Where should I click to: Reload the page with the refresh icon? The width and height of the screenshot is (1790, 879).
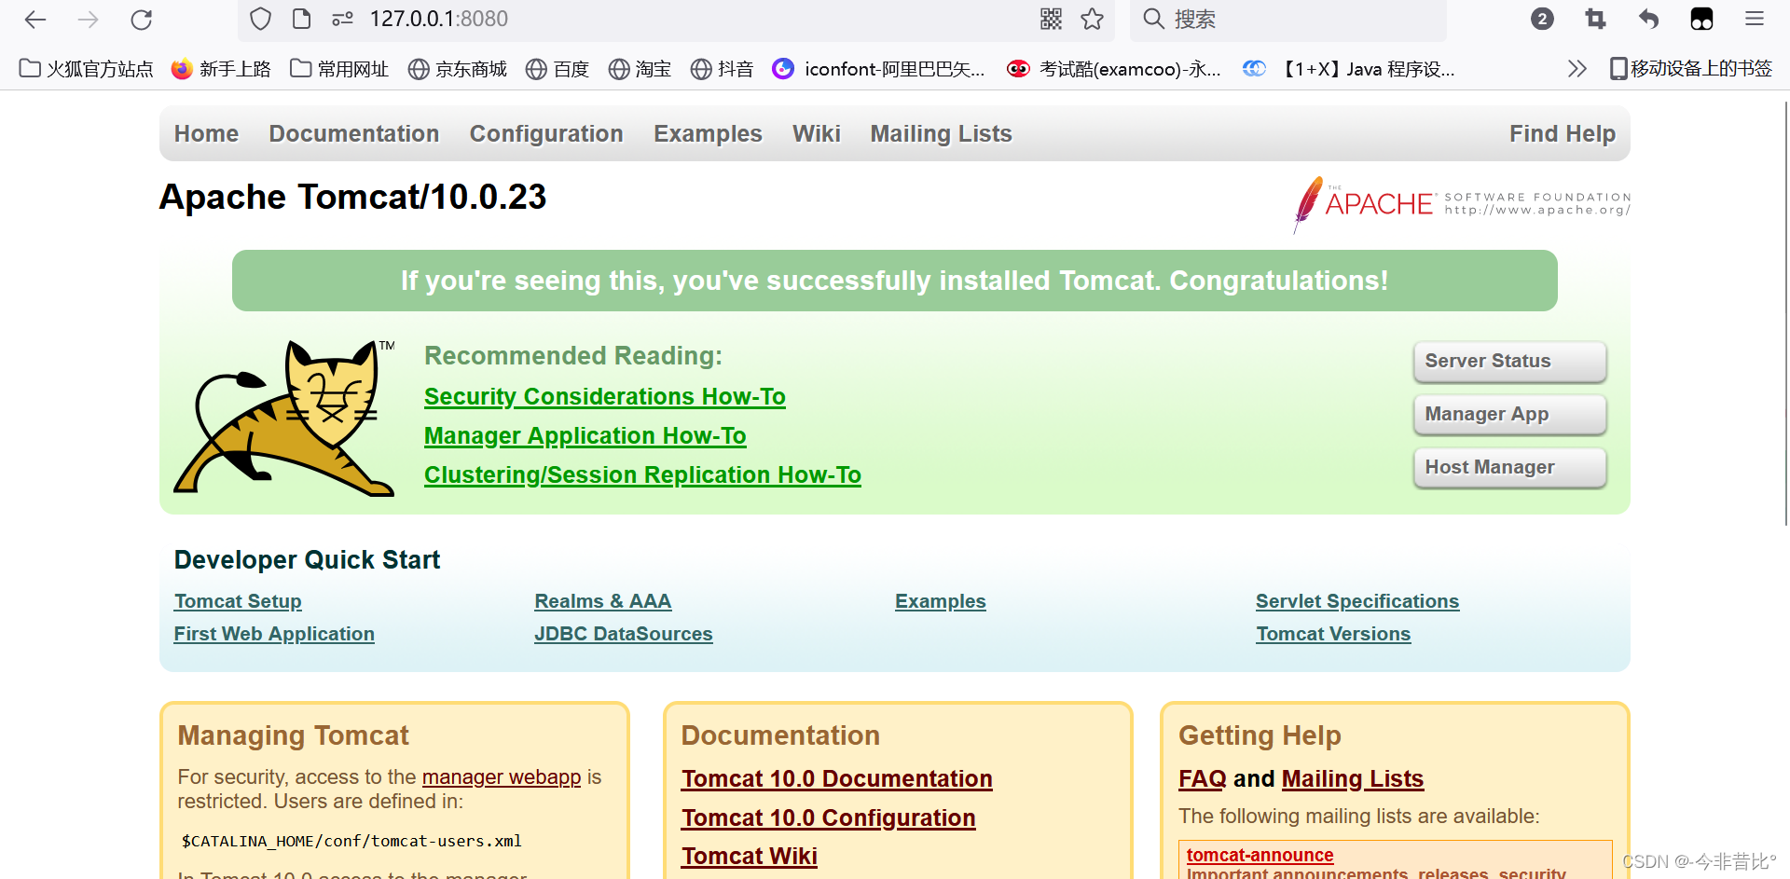(142, 20)
